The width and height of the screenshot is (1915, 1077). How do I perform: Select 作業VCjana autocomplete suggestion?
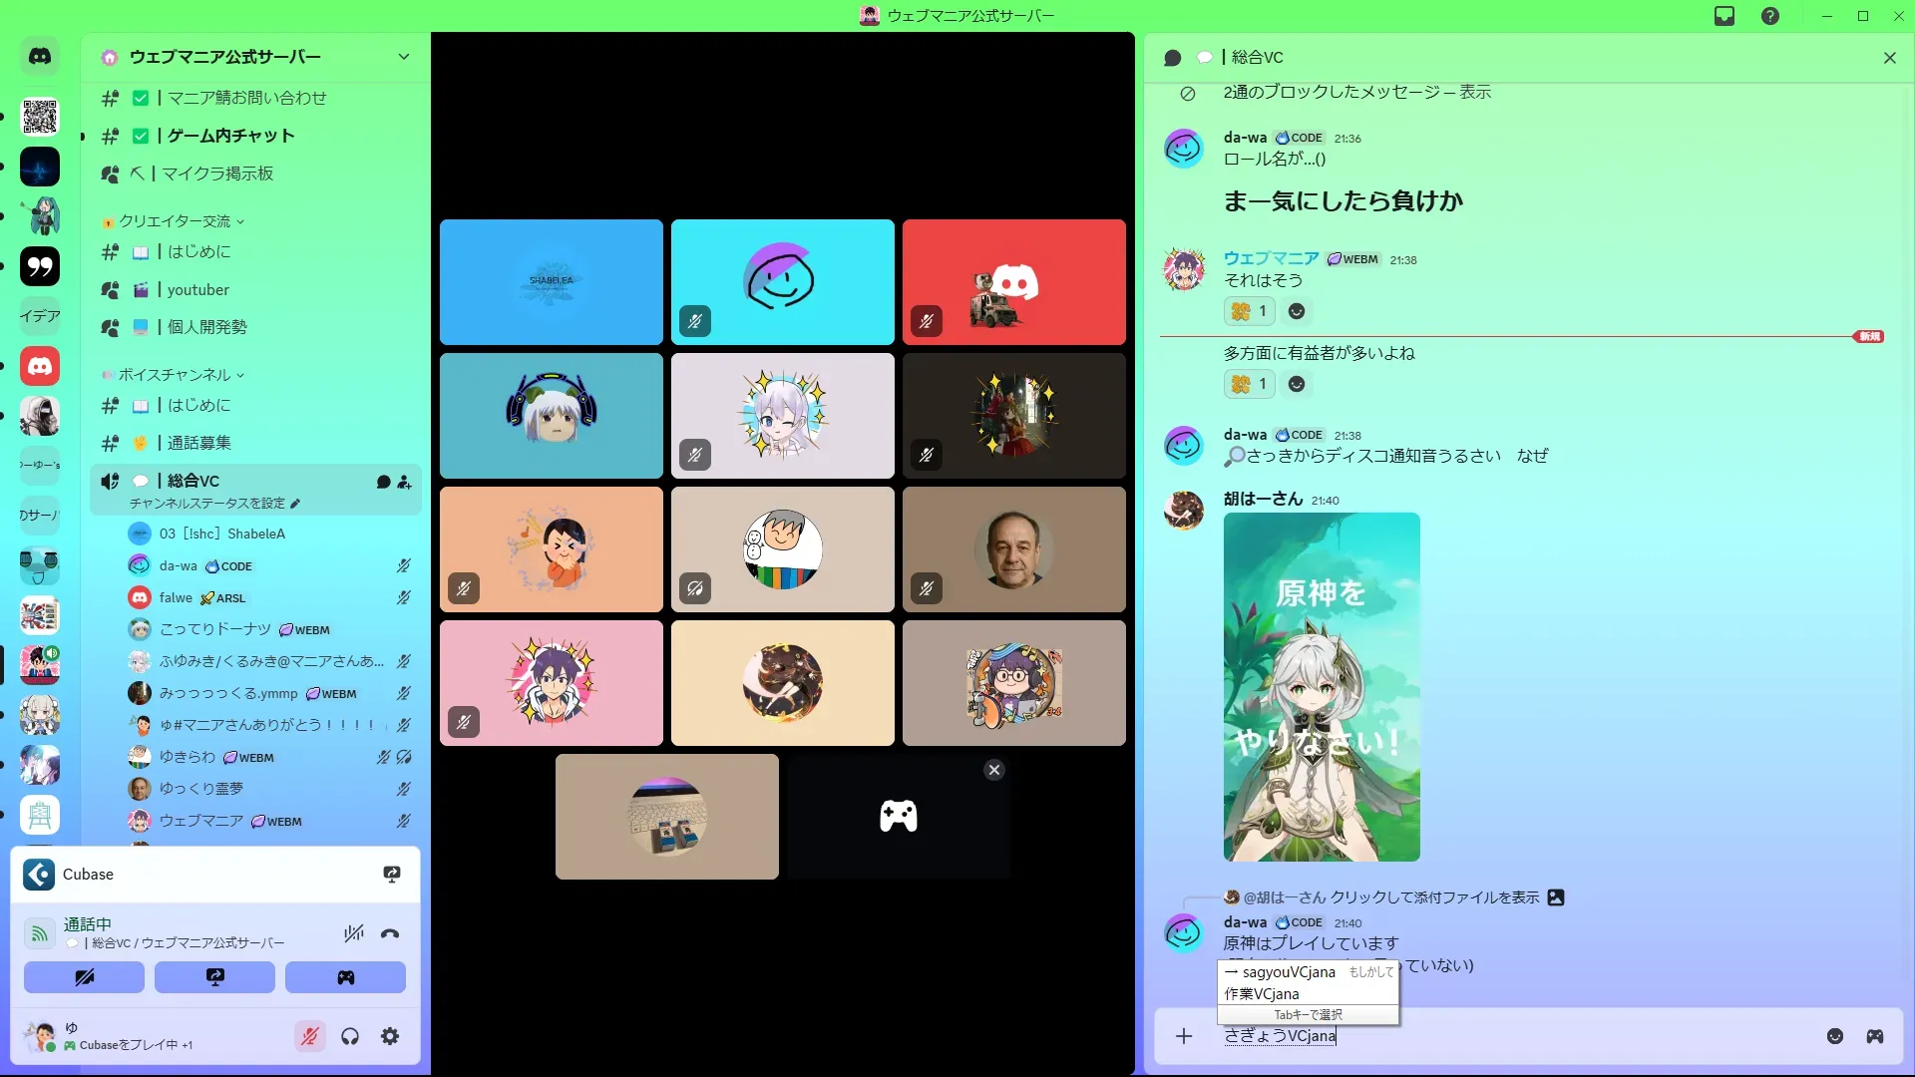(x=1262, y=994)
